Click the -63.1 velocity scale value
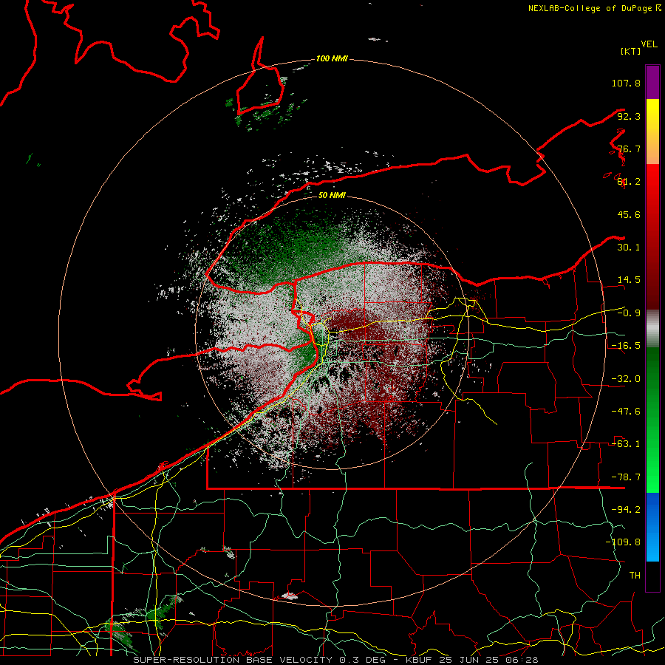This screenshot has height=665, width=665. tap(626, 444)
